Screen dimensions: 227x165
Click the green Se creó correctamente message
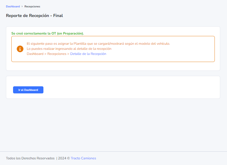(48, 33)
